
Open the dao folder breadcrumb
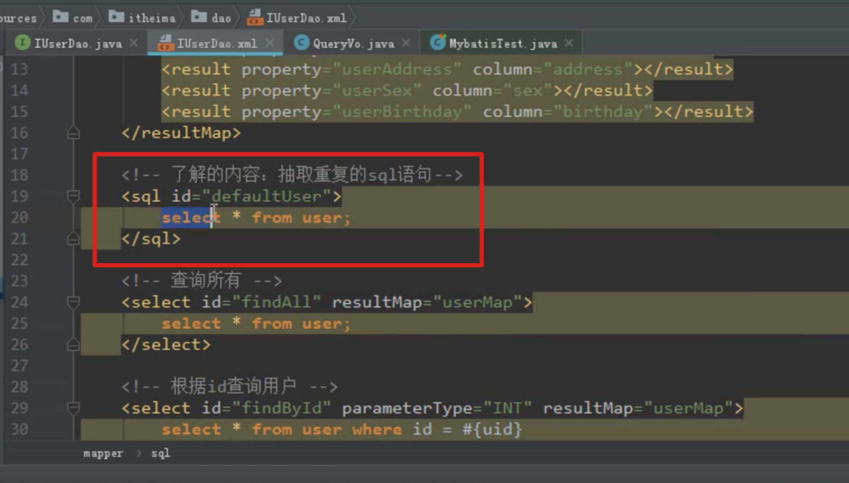(x=221, y=18)
